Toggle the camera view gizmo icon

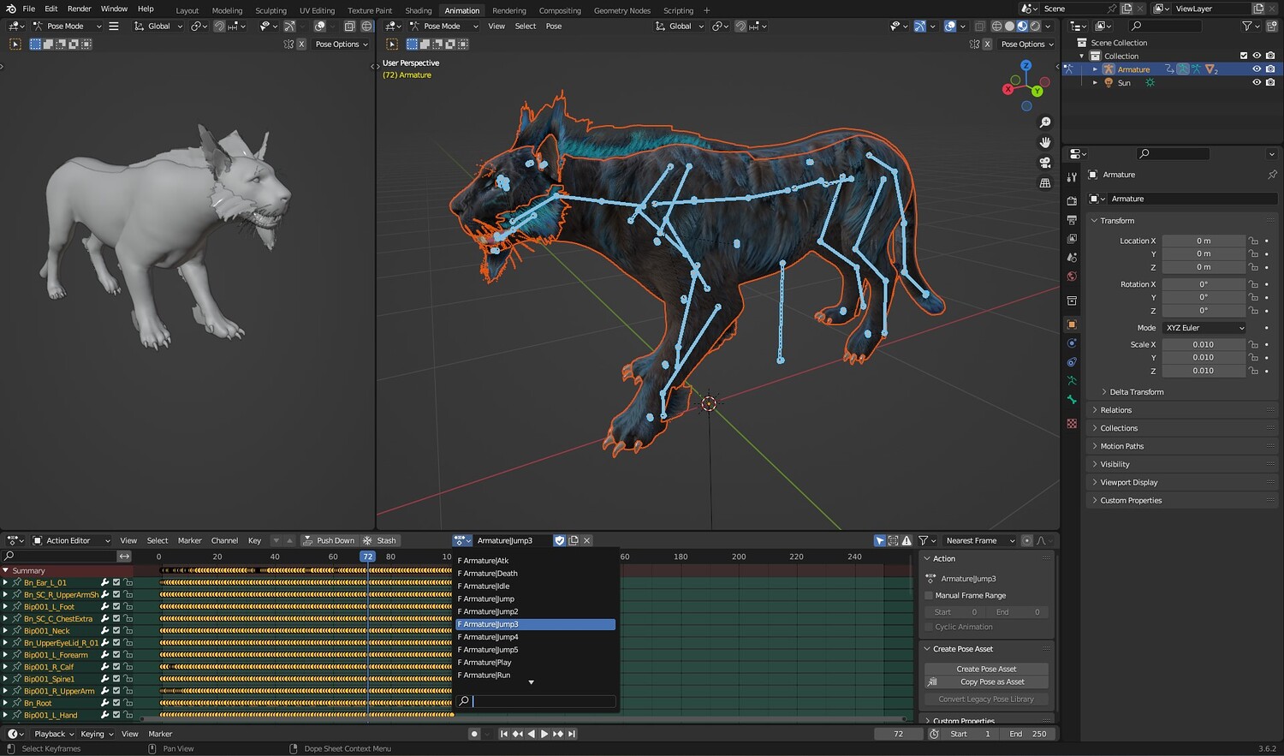[x=1045, y=163]
